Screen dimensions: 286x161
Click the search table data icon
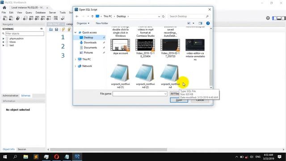tap(56, 18)
